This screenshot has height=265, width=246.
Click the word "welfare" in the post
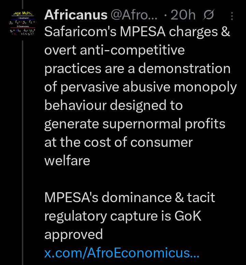tap(67, 161)
